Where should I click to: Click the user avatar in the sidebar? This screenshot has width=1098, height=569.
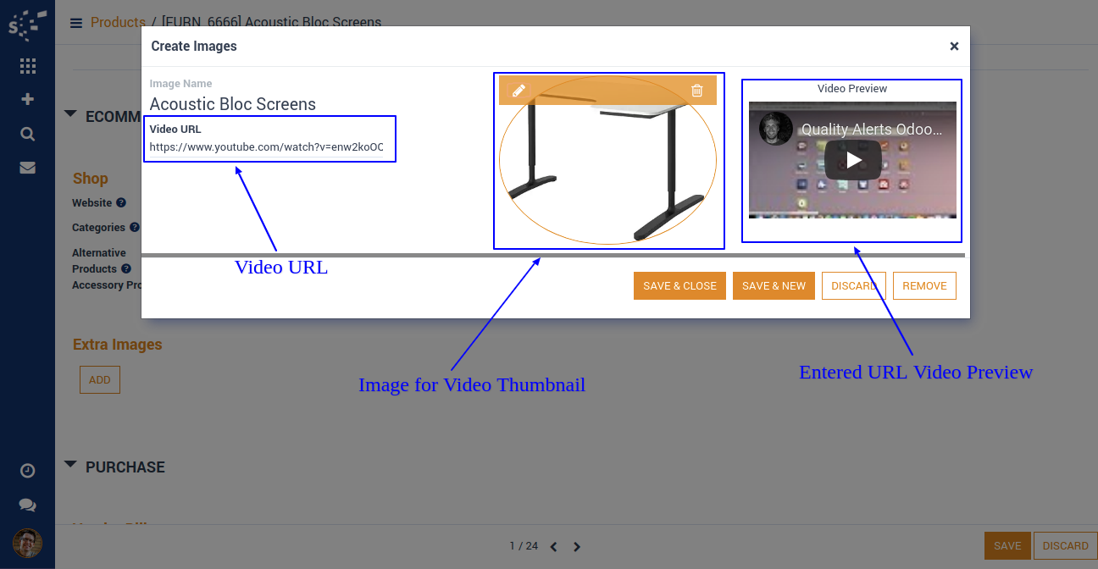click(27, 543)
